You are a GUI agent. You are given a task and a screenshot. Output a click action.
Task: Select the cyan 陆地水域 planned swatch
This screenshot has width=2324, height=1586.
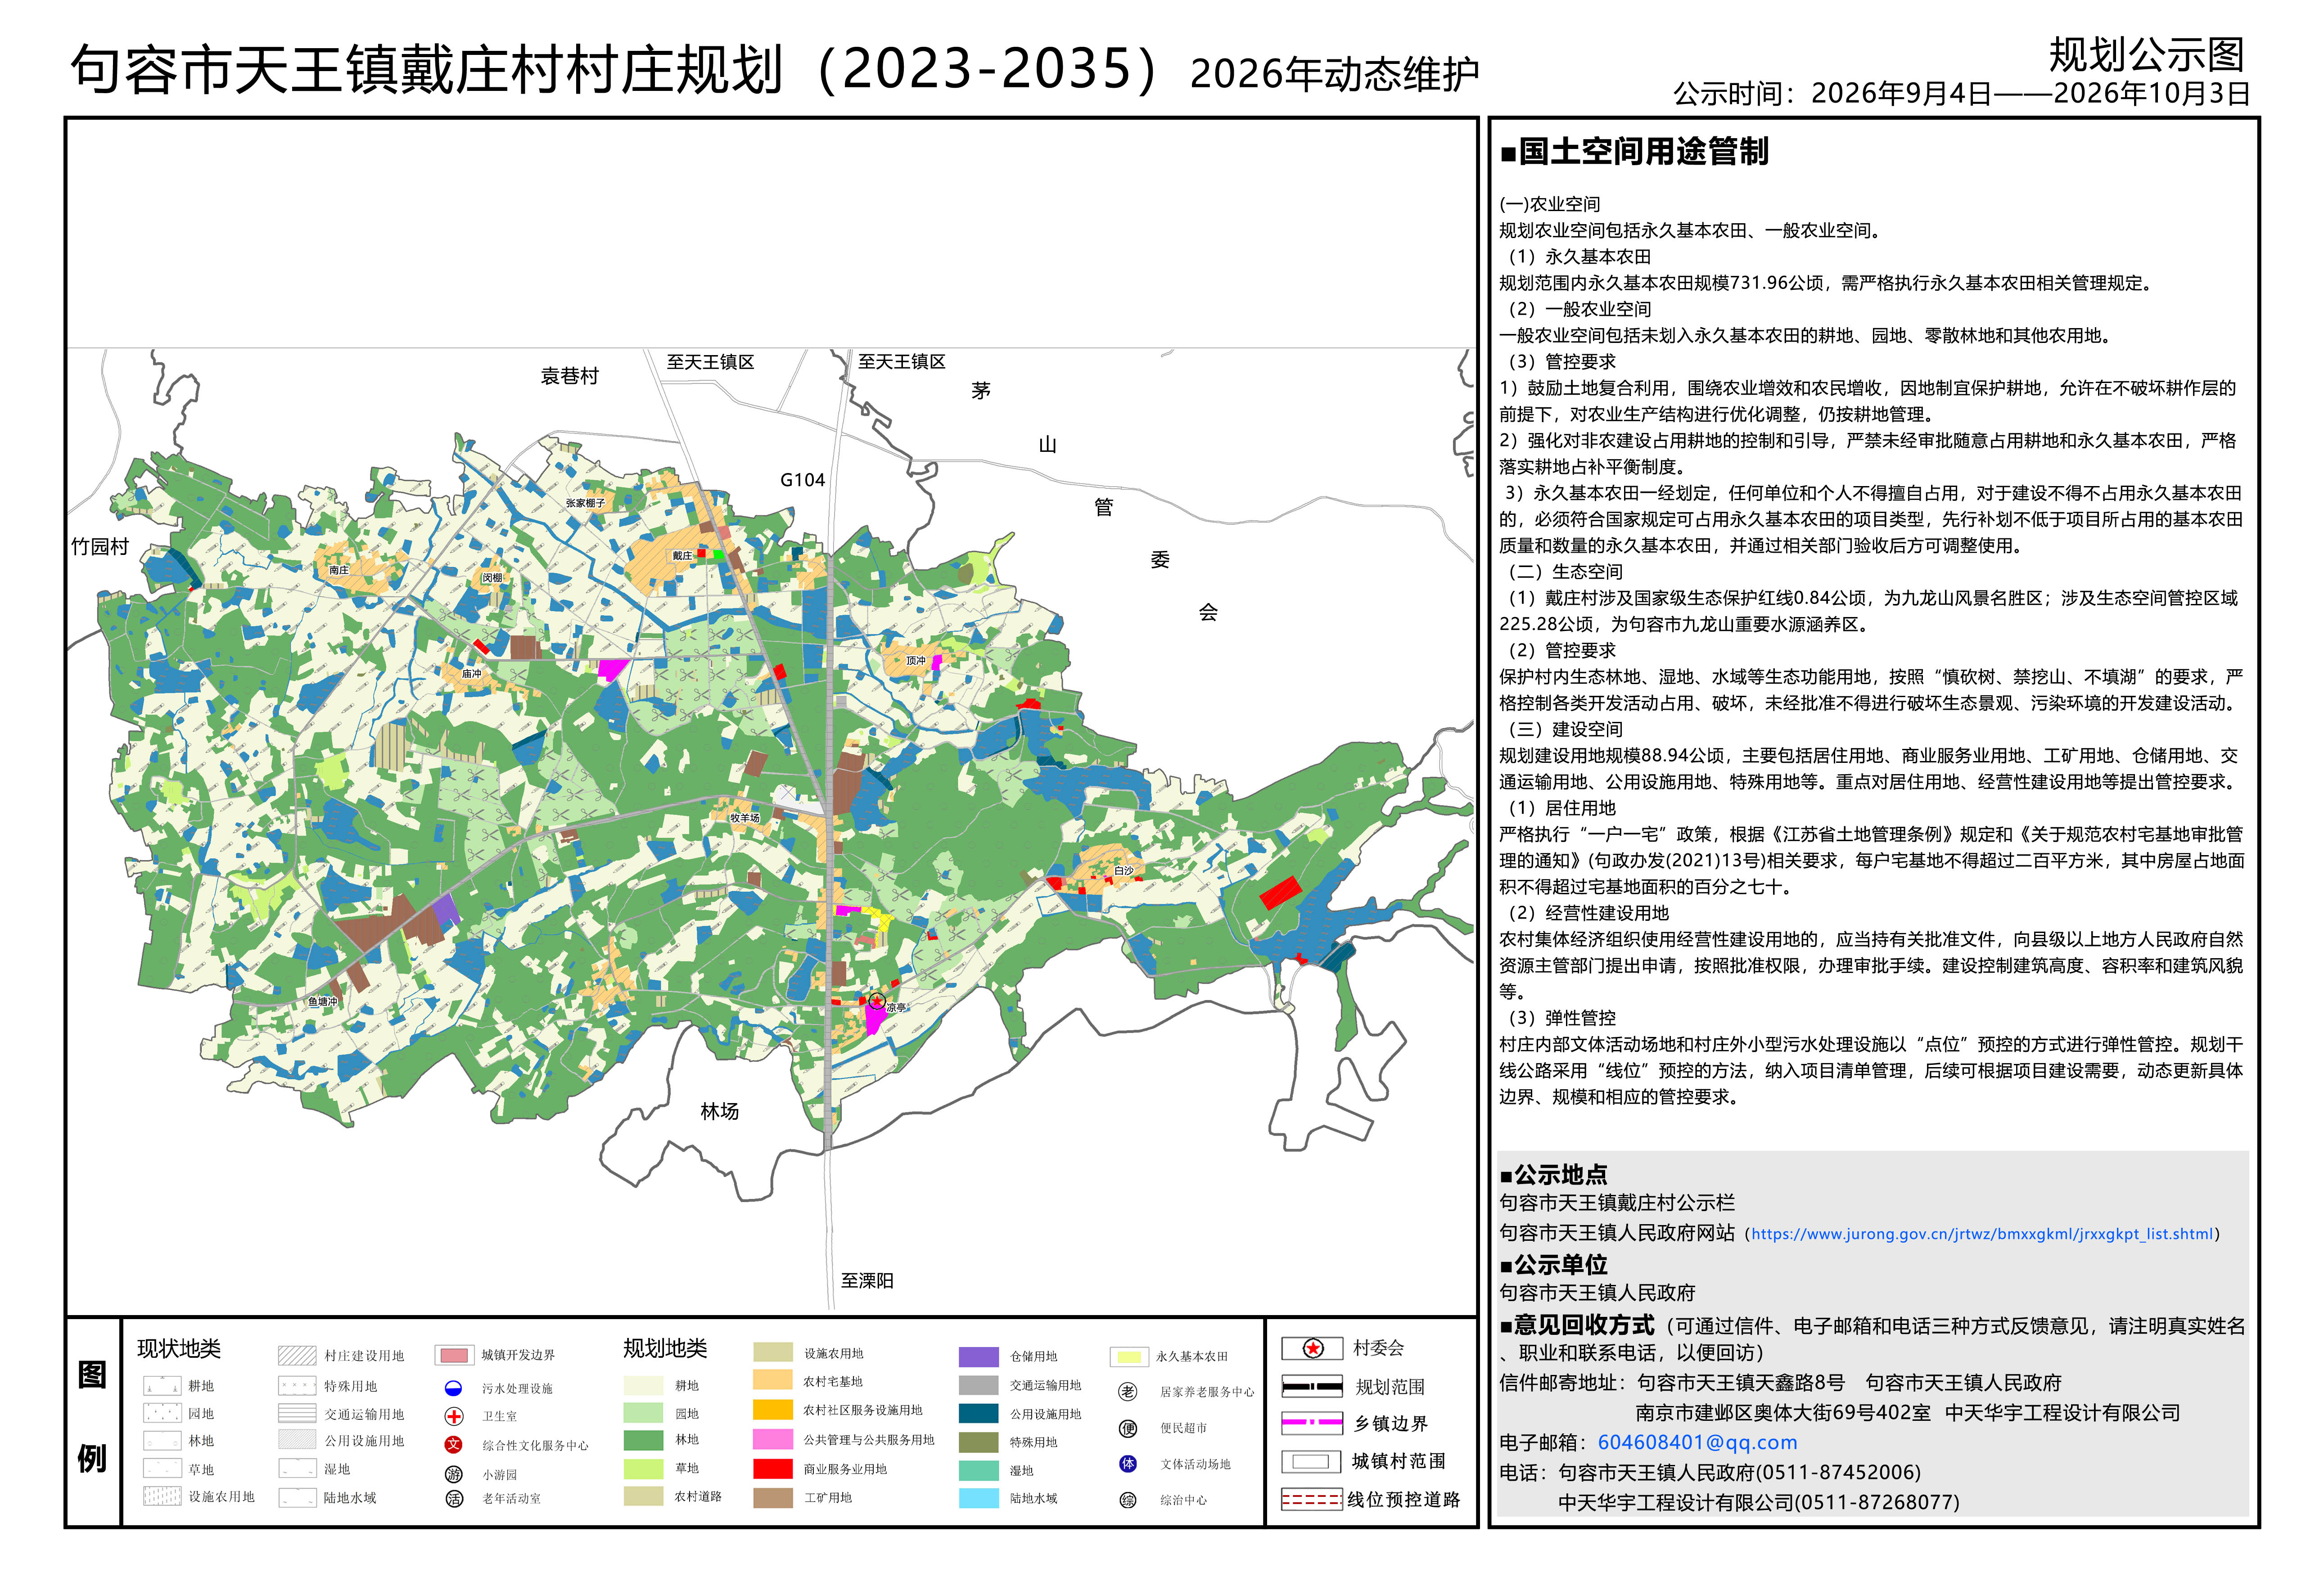pyautogui.click(x=978, y=1498)
